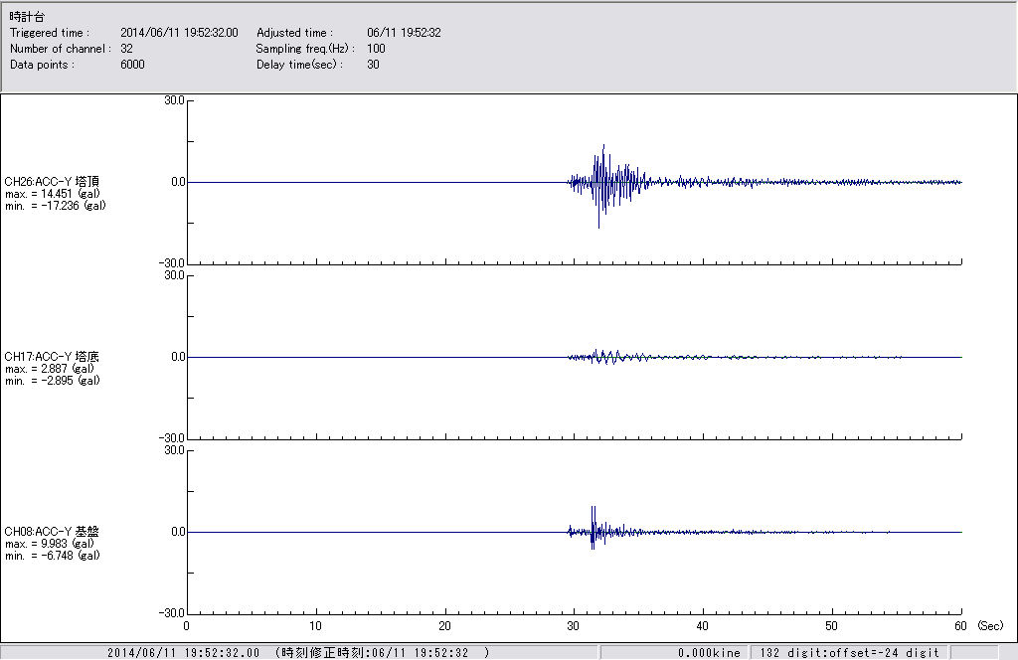Click the peak of the CH26 waveform
This screenshot has width=1018, height=660.
(x=603, y=146)
